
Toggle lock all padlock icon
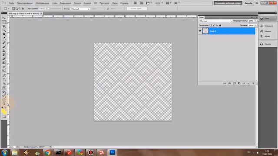(x=220, y=25)
